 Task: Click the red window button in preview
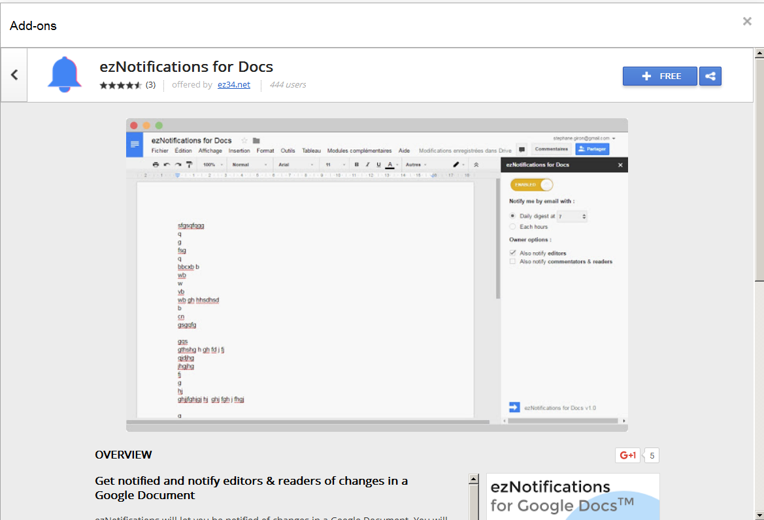click(x=133, y=125)
